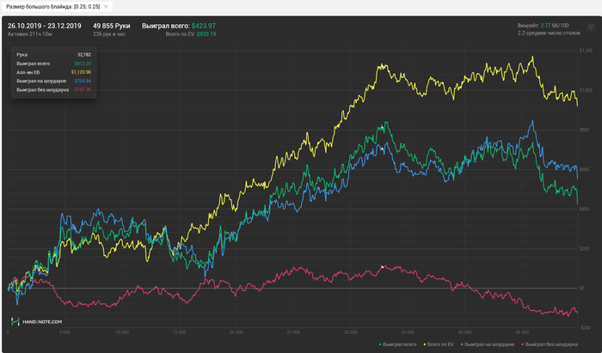
Task: Select the 'Размер большого блайнда' filter tag
Action: (58, 7)
